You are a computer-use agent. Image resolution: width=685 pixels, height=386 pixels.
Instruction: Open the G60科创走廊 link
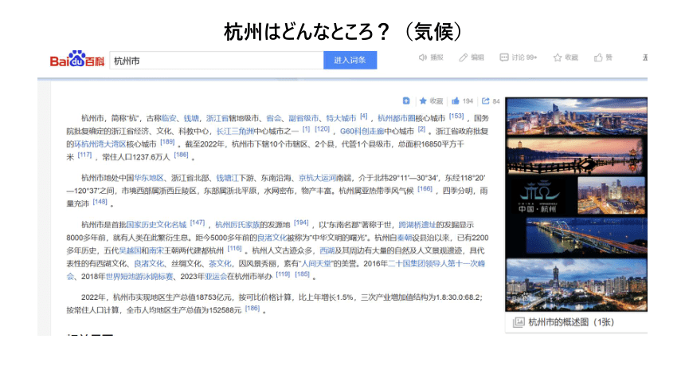tap(362, 131)
